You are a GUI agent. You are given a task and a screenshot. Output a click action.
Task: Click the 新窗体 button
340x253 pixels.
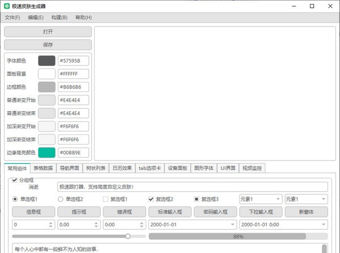(306, 212)
